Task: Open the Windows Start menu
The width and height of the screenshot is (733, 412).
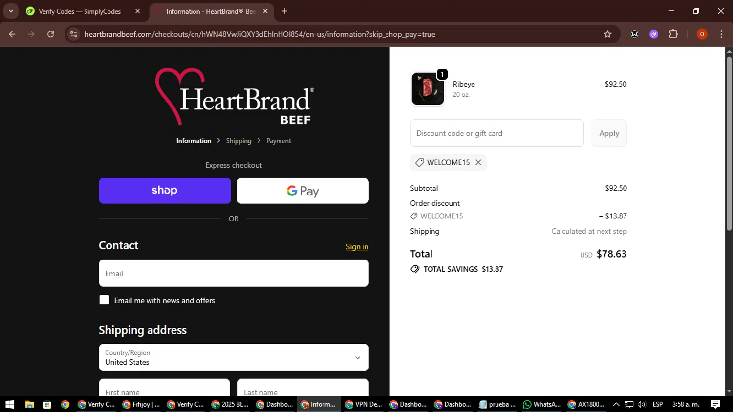Action: [10, 404]
